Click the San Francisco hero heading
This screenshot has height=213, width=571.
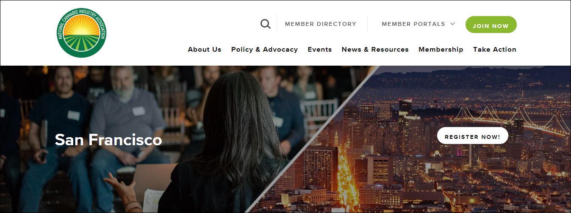pos(108,140)
